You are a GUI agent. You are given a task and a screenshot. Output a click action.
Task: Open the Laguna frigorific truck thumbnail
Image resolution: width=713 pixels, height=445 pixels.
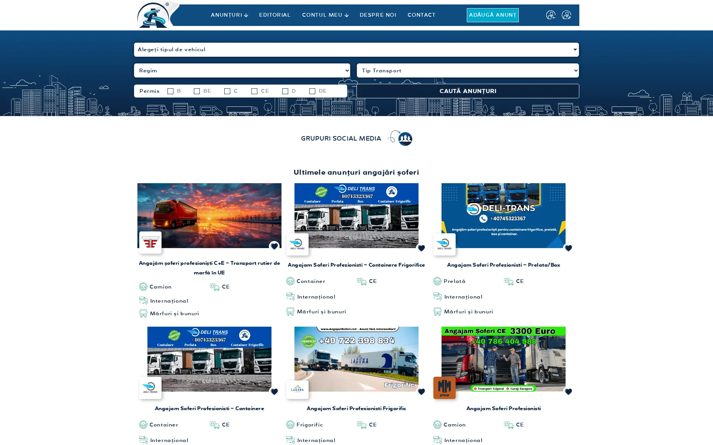(x=356, y=359)
